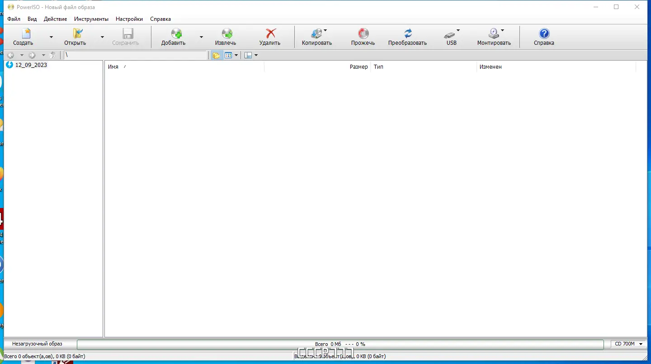Viewport: 651px width, 364px height.
Task: Open Справка help icon in toolbar
Action: click(x=544, y=33)
